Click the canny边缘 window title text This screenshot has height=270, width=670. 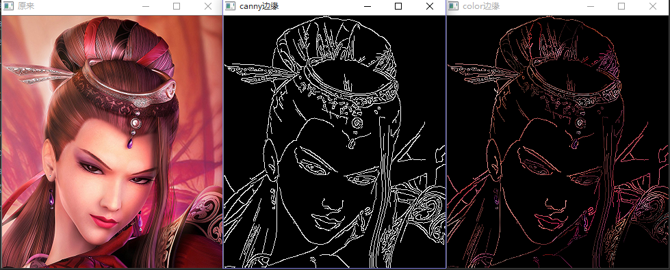click(259, 6)
